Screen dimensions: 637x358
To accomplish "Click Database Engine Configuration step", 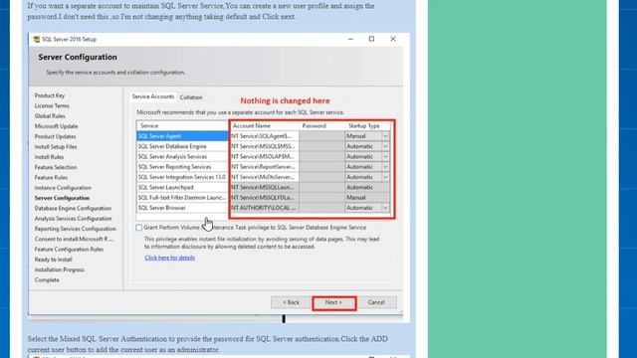I will point(73,208).
